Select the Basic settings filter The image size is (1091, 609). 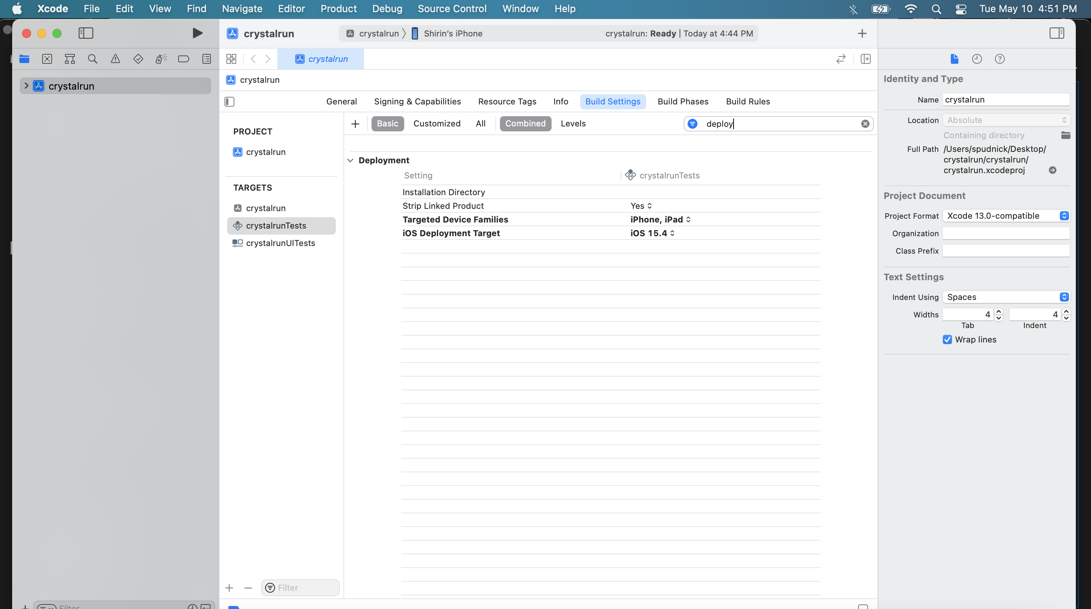pos(387,123)
